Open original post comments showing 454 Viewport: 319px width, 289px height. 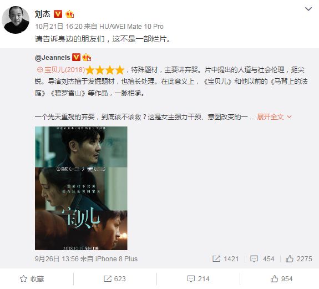(262, 258)
